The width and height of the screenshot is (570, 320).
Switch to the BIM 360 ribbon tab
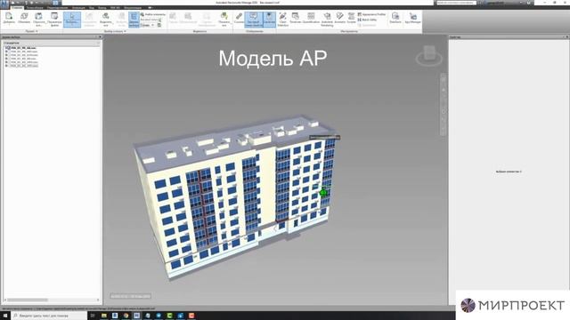[x=115, y=8]
